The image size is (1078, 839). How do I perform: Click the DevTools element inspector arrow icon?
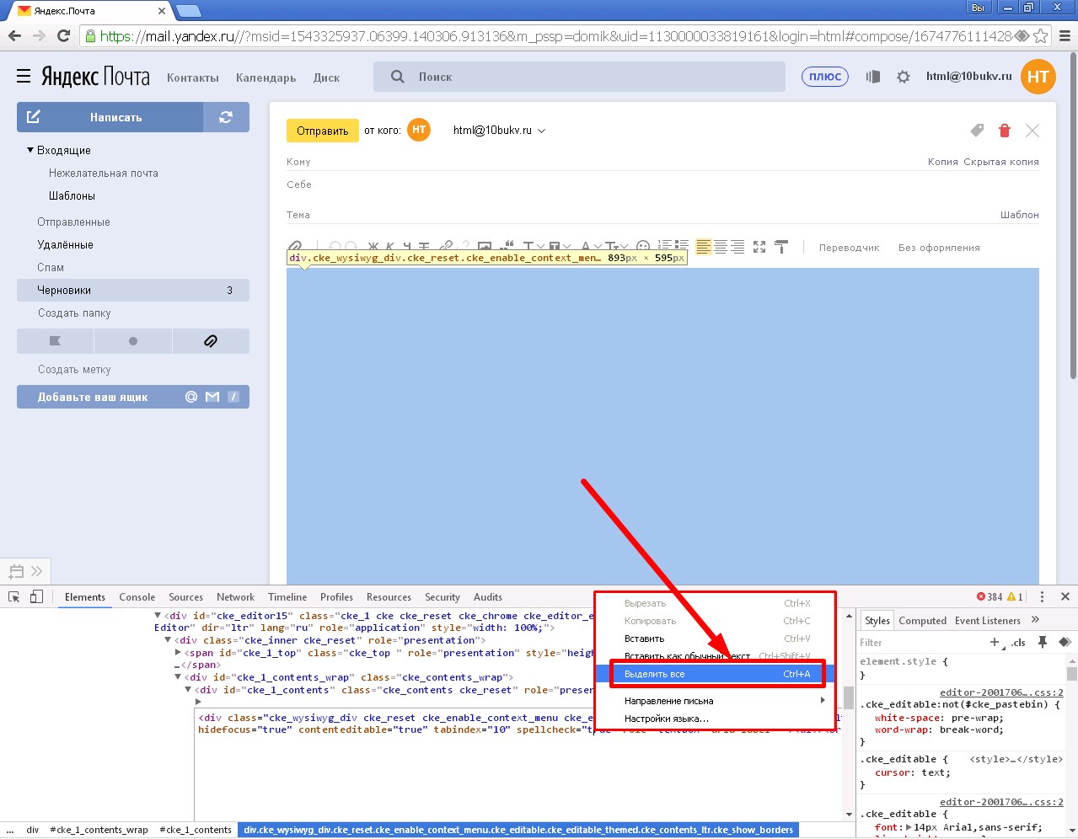pyautogui.click(x=13, y=596)
